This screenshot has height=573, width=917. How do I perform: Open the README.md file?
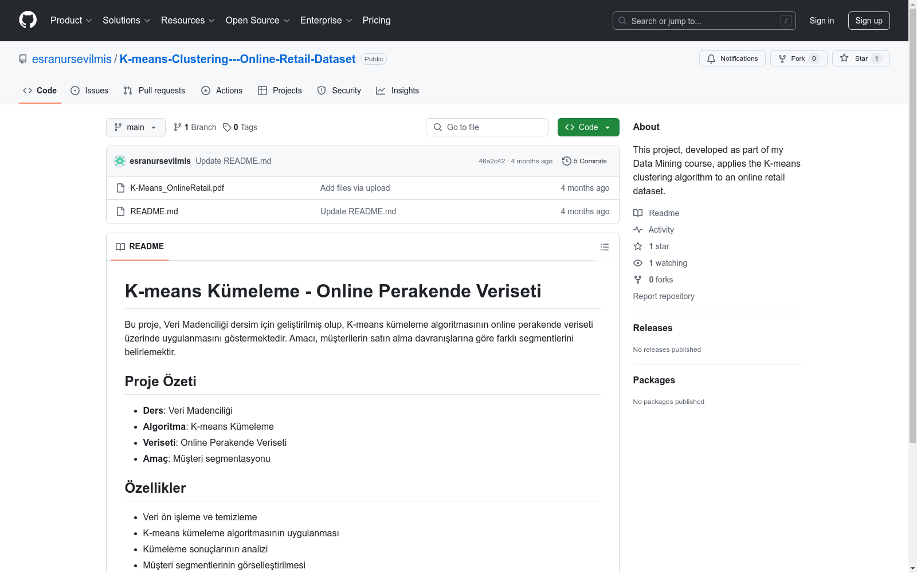pos(154,211)
